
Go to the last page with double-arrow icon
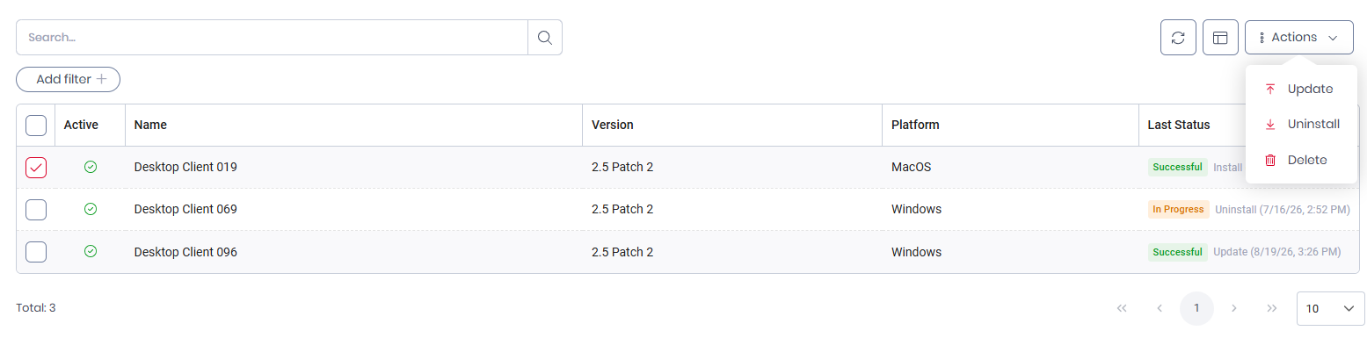click(x=1271, y=308)
